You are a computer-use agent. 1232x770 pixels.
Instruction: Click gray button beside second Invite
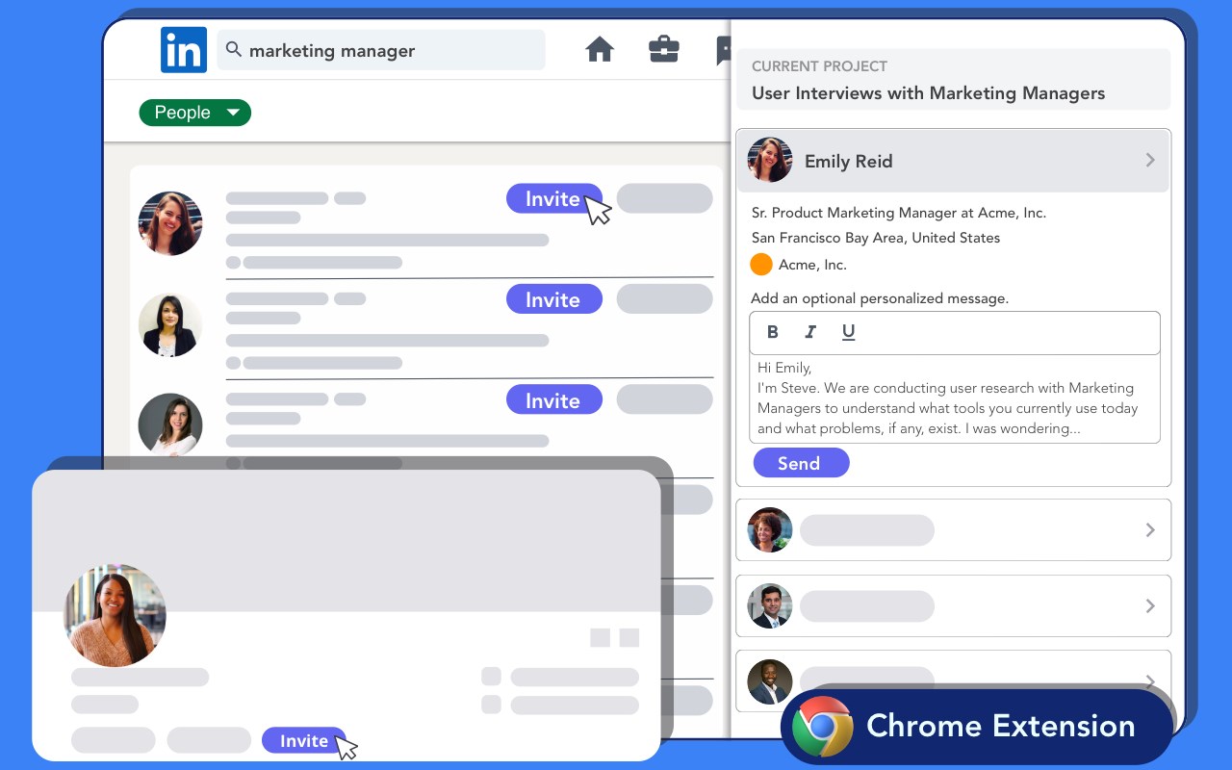point(664,299)
